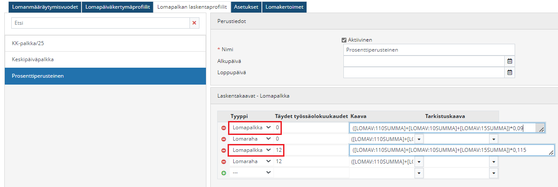
Task: Remove the Lomapalkka row with 12 months
Action: [224, 151]
